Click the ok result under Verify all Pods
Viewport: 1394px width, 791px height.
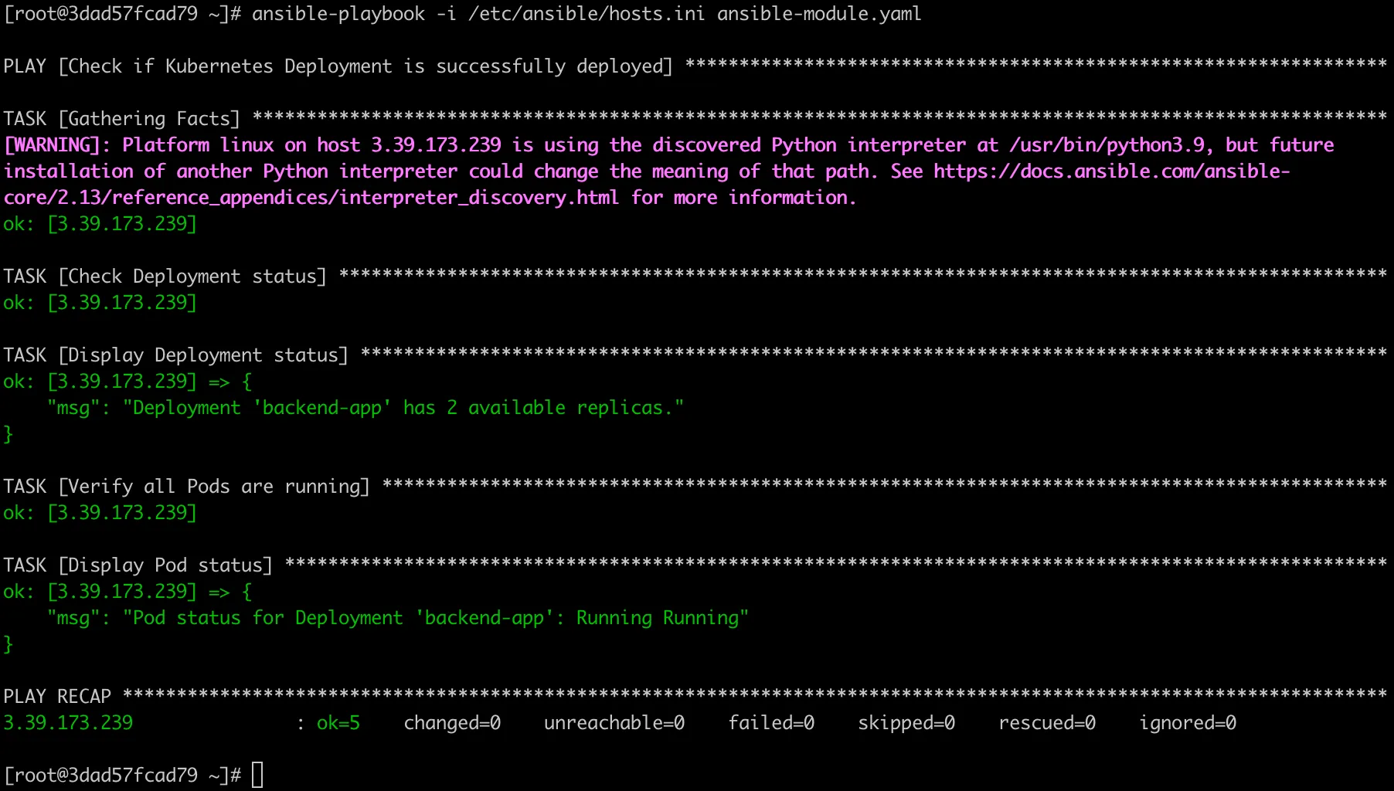pyautogui.click(x=100, y=513)
